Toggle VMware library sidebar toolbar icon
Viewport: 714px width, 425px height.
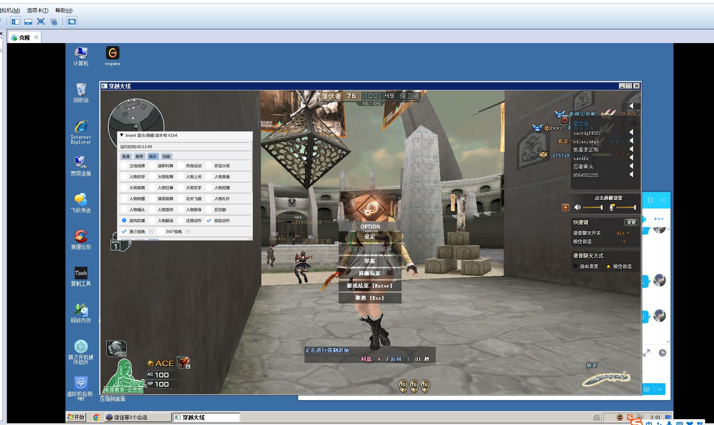(16, 22)
